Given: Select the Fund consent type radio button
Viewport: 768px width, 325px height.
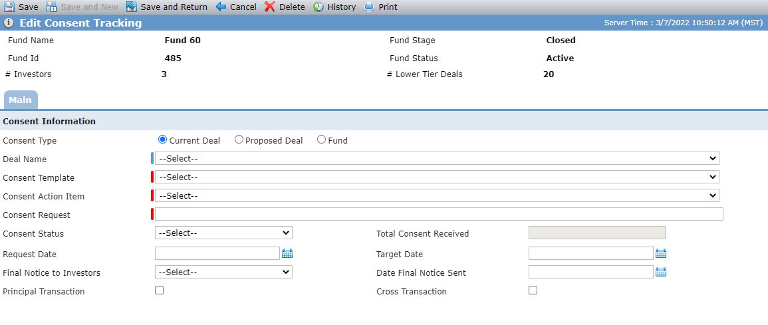Looking at the screenshot, I should pos(321,140).
